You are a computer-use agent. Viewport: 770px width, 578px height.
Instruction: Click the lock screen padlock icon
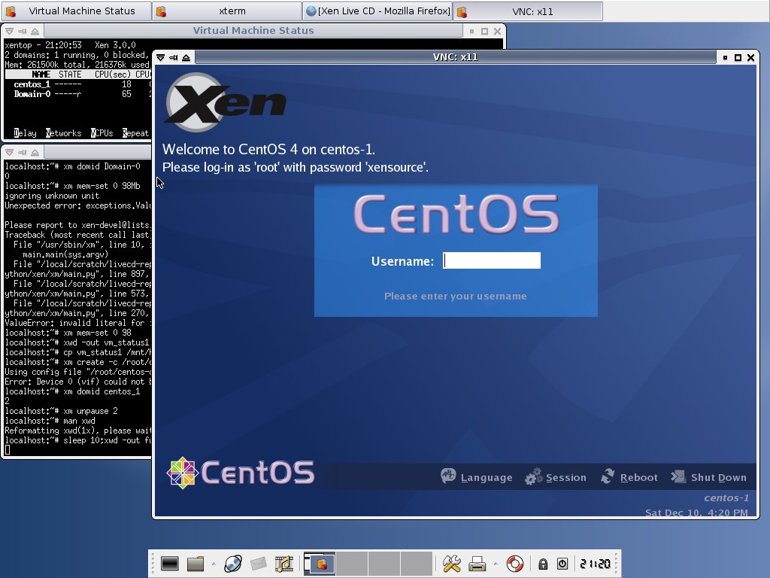542,564
